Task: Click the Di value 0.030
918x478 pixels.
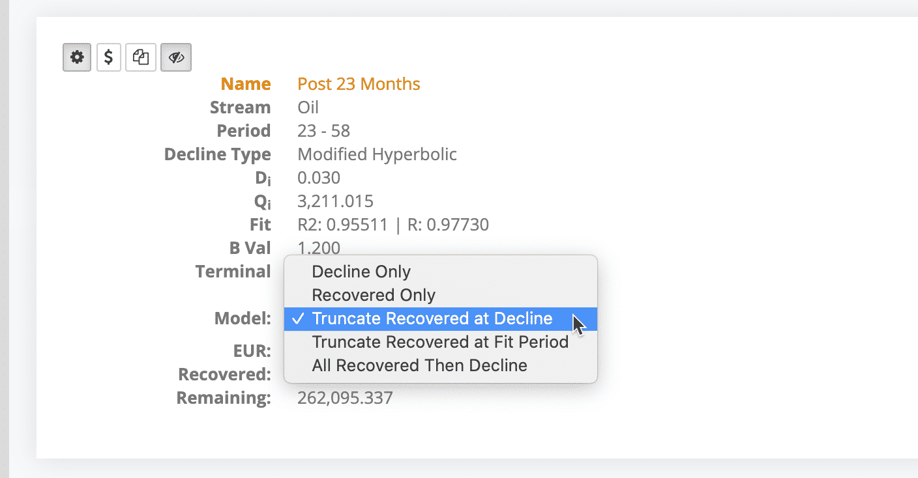Action: [319, 178]
